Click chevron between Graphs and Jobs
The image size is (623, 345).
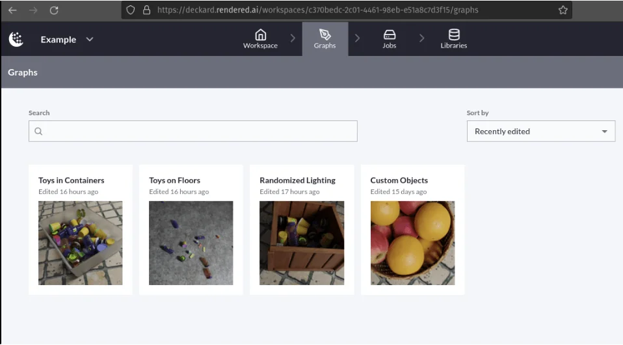tap(357, 38)
